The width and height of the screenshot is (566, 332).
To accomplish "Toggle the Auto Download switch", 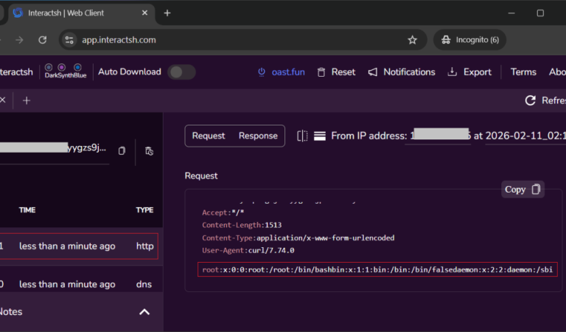I will tap(181, 72).
